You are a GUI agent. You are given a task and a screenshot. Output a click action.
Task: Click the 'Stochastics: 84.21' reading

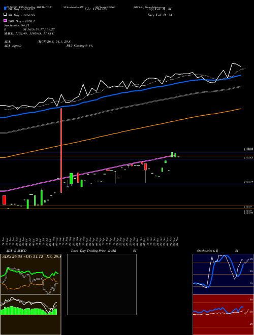(17, 25)
